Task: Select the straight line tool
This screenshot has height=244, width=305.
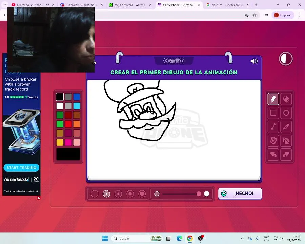Action: pyautogui.click(x=273, y=127)
